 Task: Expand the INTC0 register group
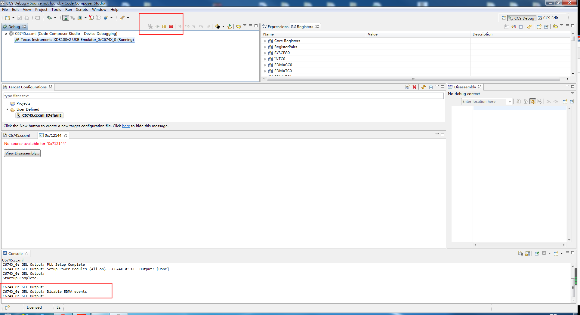click(265, 59)
